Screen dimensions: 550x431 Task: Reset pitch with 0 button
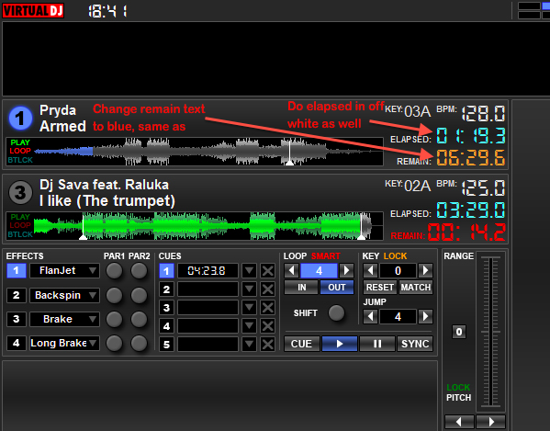tap(459, 332)
